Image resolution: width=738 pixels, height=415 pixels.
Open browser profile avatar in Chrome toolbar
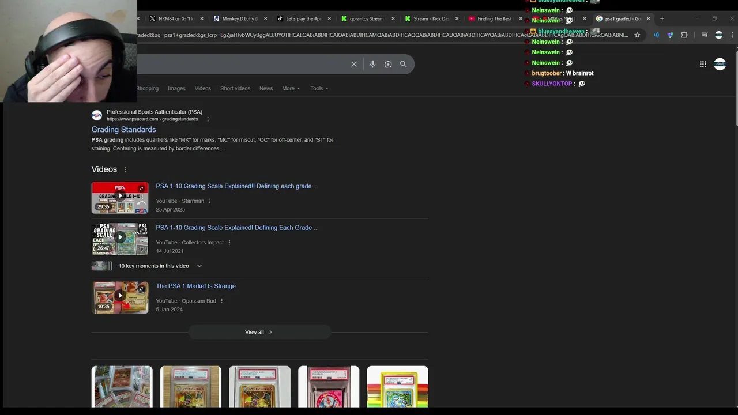(718, 35)
